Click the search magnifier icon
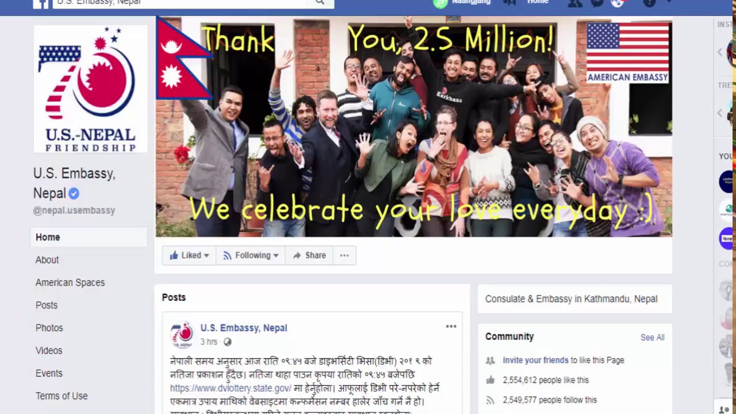The width and height of the screenshot is (736, 414). click(x=320, y=2)
